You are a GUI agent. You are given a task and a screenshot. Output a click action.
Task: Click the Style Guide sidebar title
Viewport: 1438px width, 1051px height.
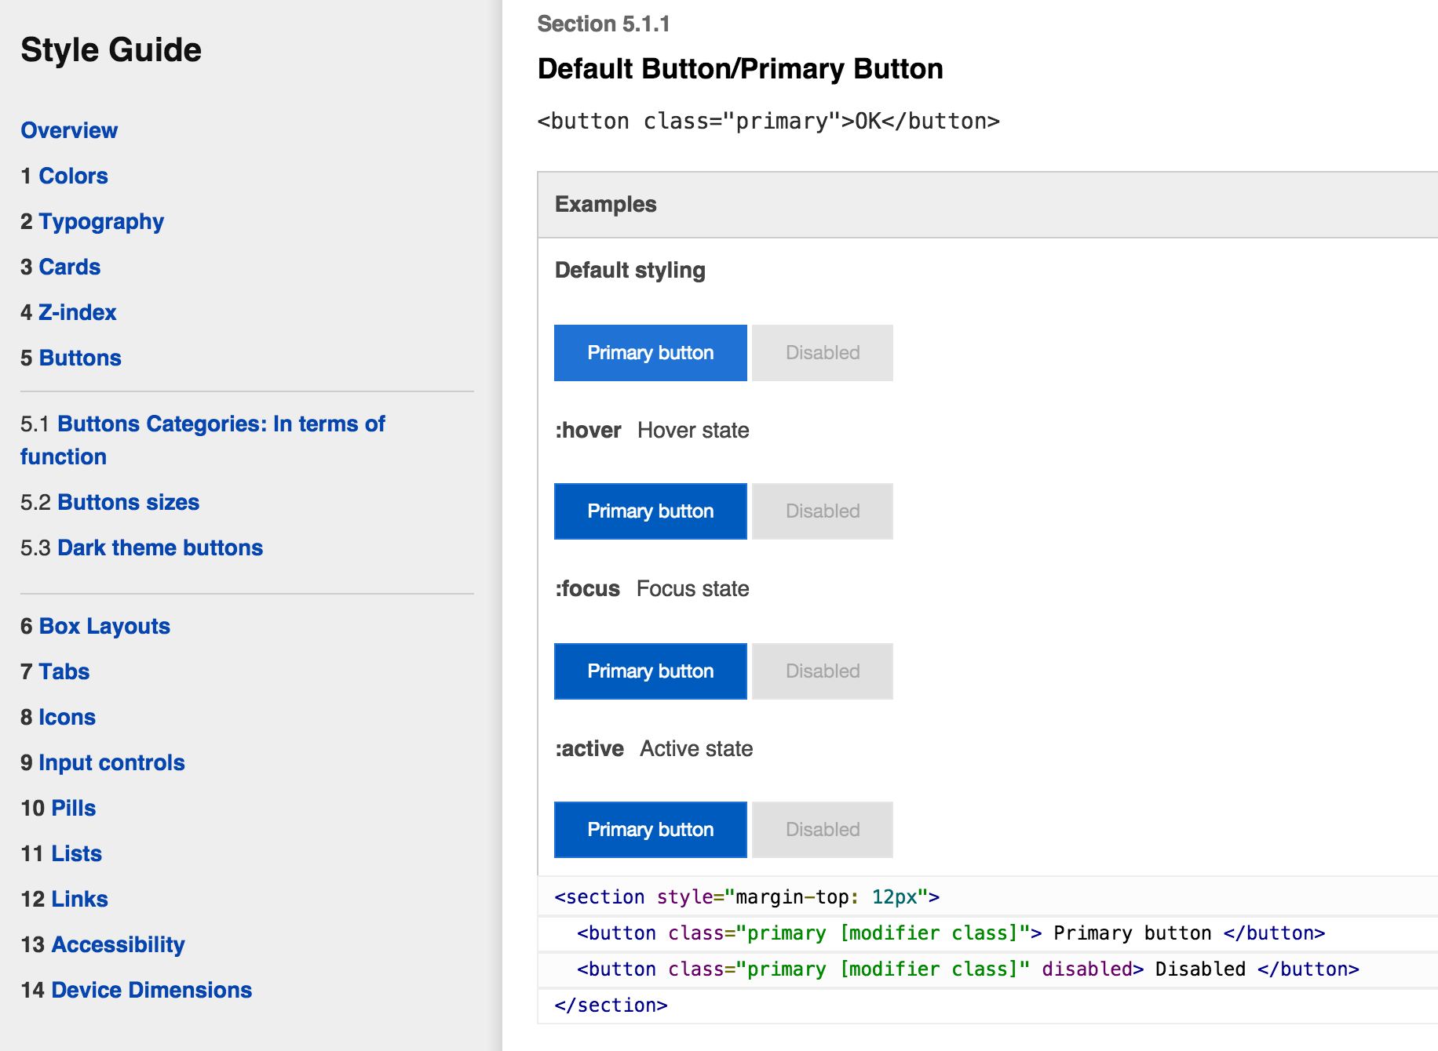[x=111, y=49]
